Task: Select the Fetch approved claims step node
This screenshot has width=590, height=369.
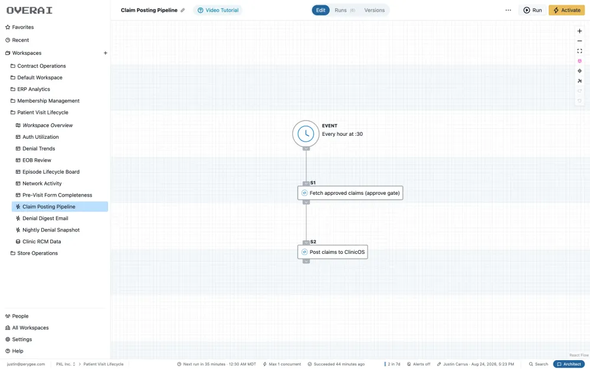Action: tap(350, 193)
